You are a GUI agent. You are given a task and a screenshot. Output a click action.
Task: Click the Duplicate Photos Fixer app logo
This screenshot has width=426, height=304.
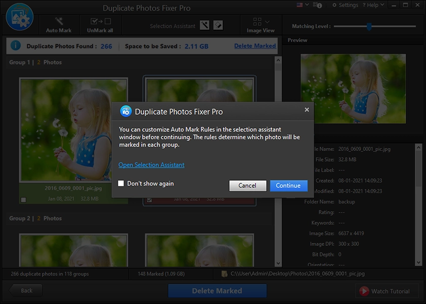[20, 17]
